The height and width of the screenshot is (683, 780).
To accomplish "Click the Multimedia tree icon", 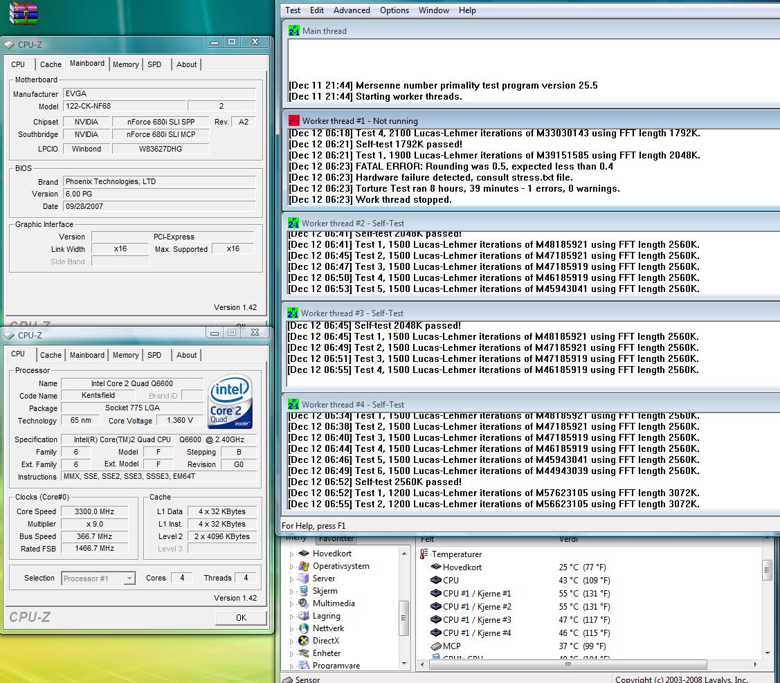I will (x=303, y=603).
